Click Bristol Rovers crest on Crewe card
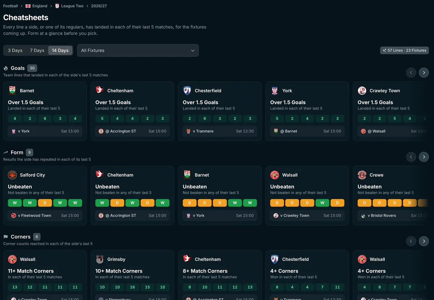This screenshot has height=300, width=434. [363, 215]
